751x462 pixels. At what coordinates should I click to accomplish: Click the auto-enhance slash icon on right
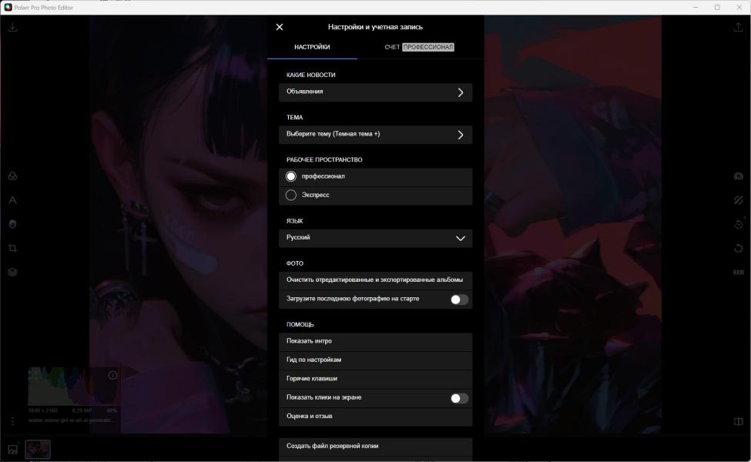click(x=738, y=200)
